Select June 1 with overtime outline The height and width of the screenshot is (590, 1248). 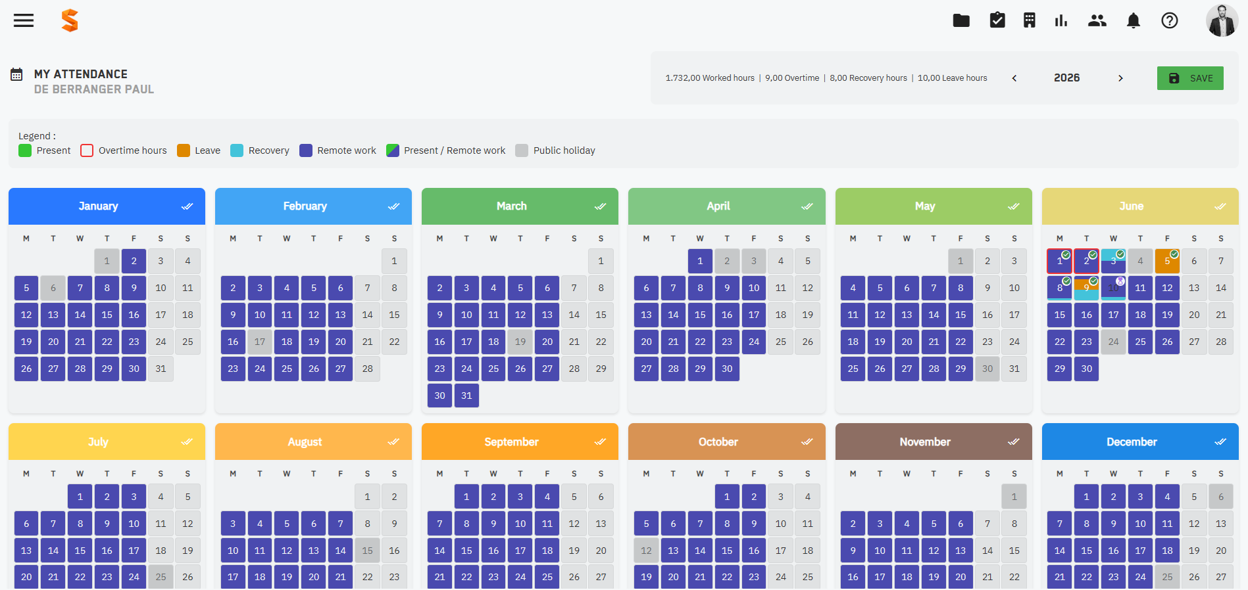(x=1059, y=261)
